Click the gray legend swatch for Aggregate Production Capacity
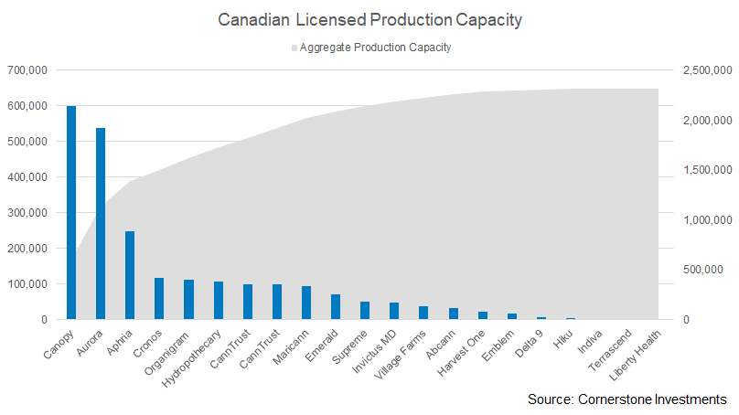This screenshot has height=415, width=739. point(295,48)
